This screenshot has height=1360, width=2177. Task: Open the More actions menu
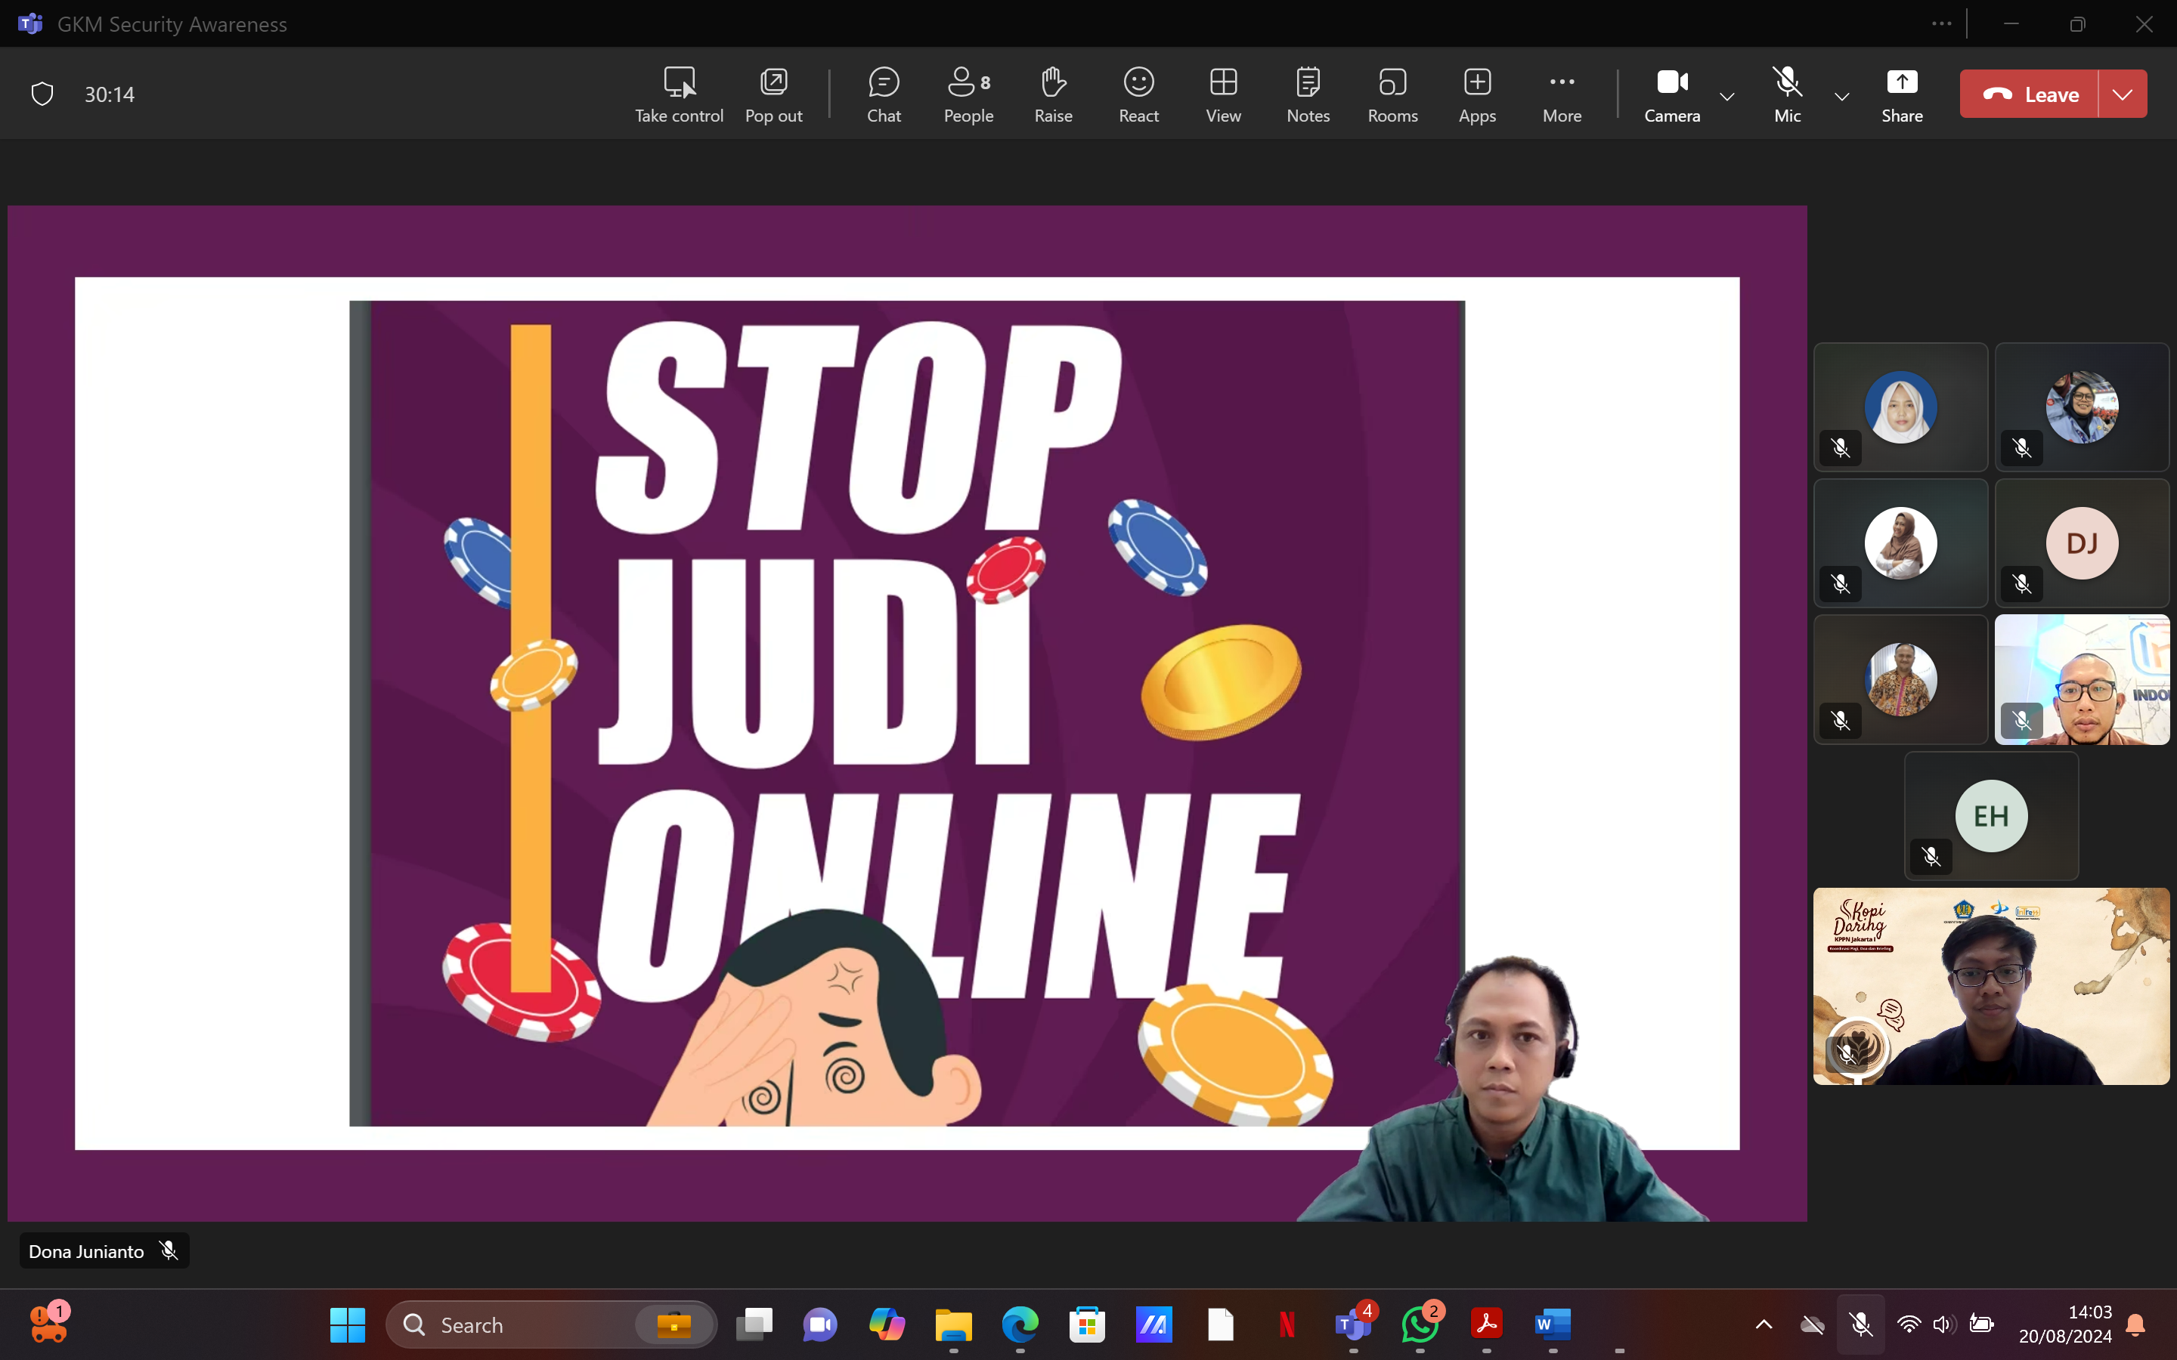[x=1562, y=94]
